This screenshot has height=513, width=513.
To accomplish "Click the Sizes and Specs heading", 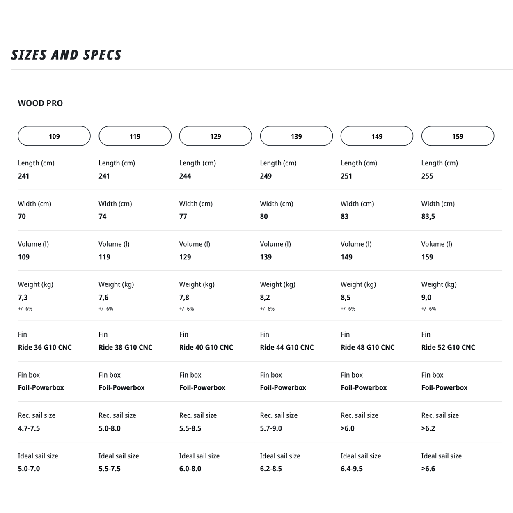I will [x=66, y=55].
